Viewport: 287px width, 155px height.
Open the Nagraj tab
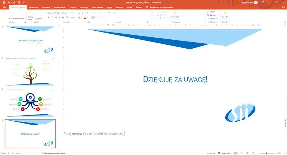click(x=109, y=8)
